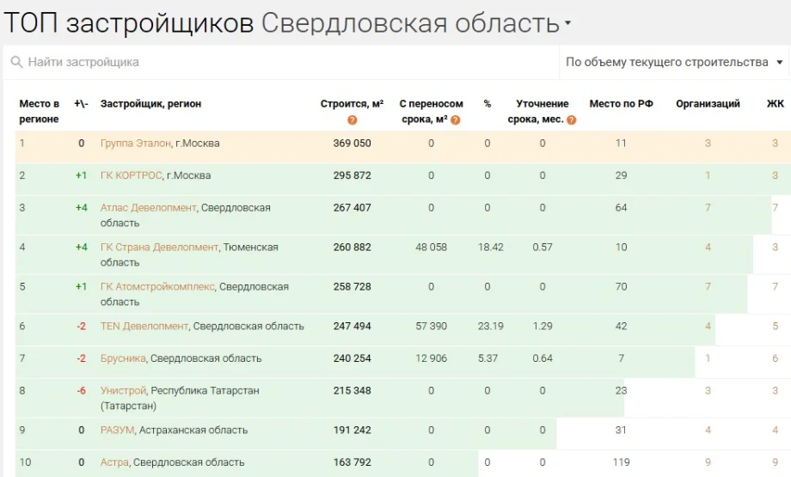
Task: Select the 260 882 value cell
Action: (x=353, y=247)
